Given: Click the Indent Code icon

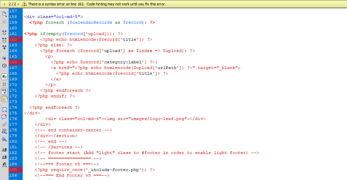Looking at the screenshot, I should [4, 149].
